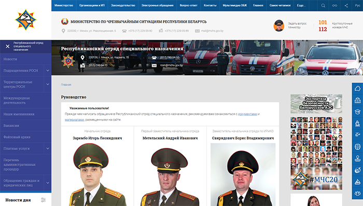This screenshot has width=363, height=206.
Task: Follow the документами hyperlink
Action: (247, 114)
